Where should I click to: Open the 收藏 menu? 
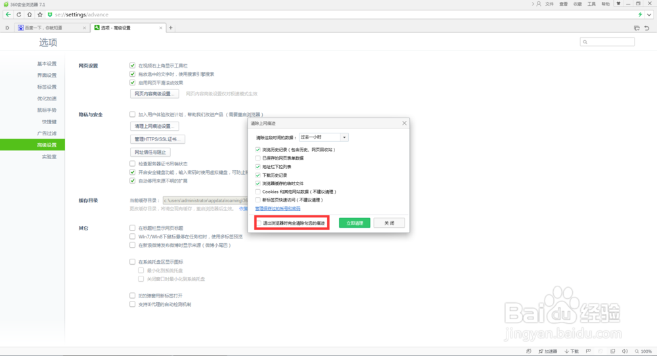(578, 4)
